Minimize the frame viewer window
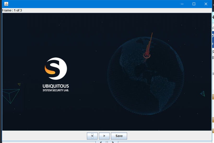 pyautogui.click(x=182, y=4)
